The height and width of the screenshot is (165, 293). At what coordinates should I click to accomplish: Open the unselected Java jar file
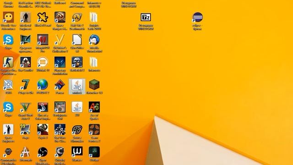(x=77, y=107)
